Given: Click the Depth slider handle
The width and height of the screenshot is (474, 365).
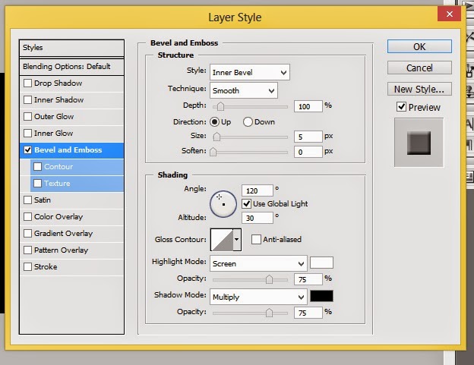Looking at the screenshot, I should tap(221, 106).
